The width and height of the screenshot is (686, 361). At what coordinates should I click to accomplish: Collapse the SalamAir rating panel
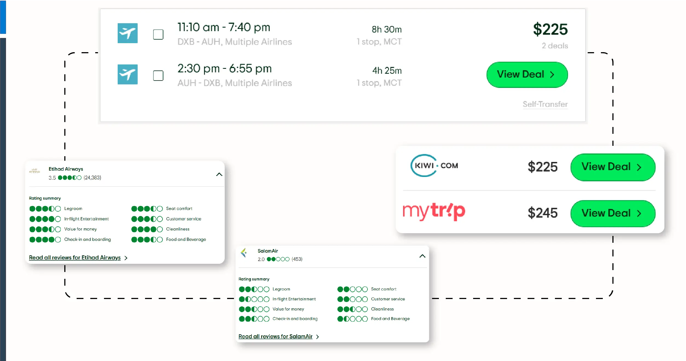[x=422, y=256]
